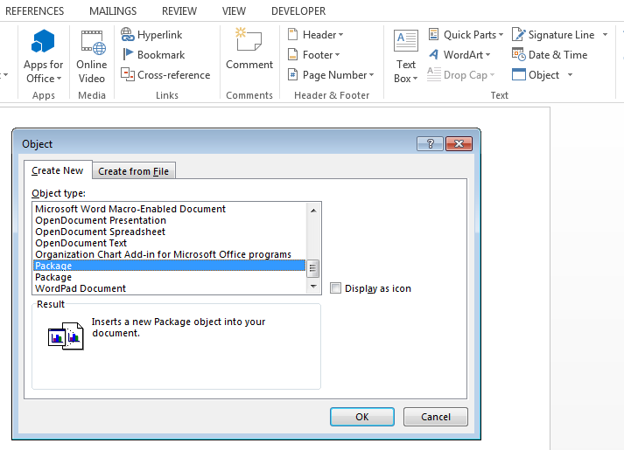Image resolution: width=624 pixels, height=450 pixels.
Task: Open Apps for Office store icon
Action: point(43,56)
